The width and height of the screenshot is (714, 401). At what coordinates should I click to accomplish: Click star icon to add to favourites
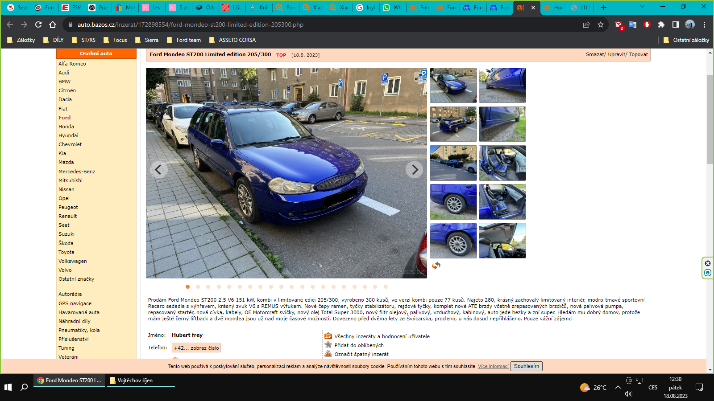click(328, 345)
